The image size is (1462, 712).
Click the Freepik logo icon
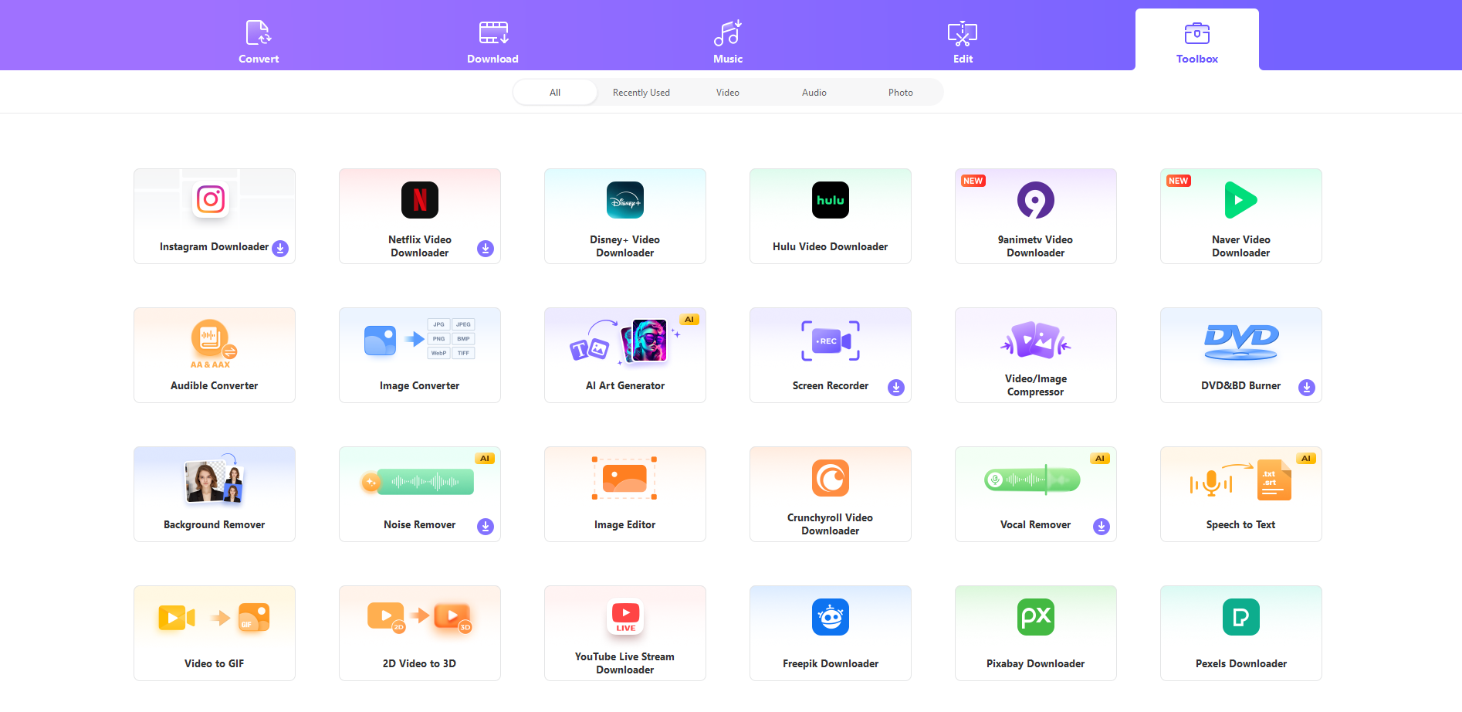tap(831, 617)
